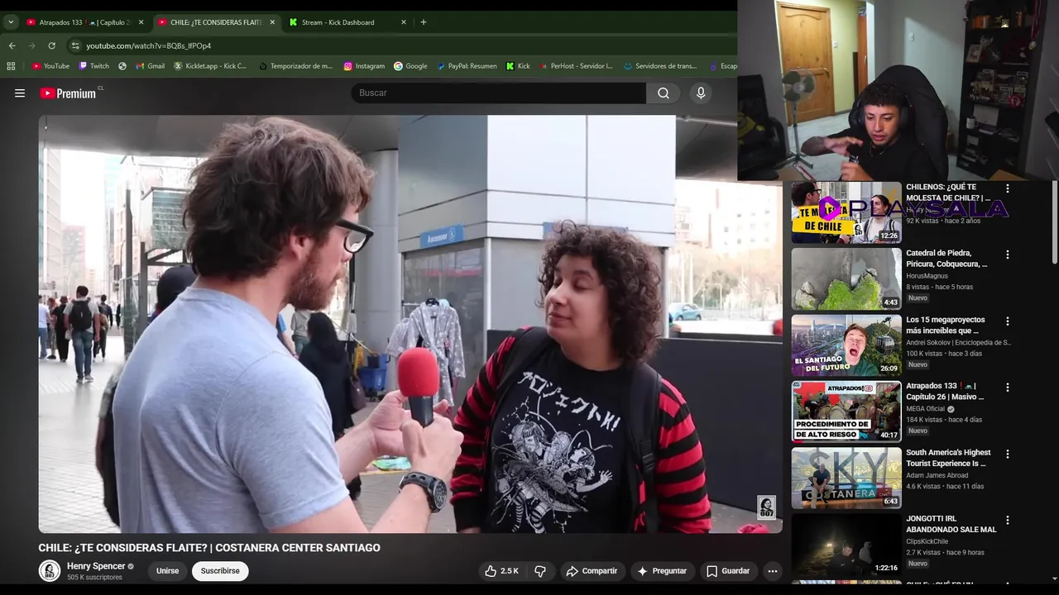Open Sky Costanera video thumbnail
The width and height of the screenshot is (1059, 595).
846,478
